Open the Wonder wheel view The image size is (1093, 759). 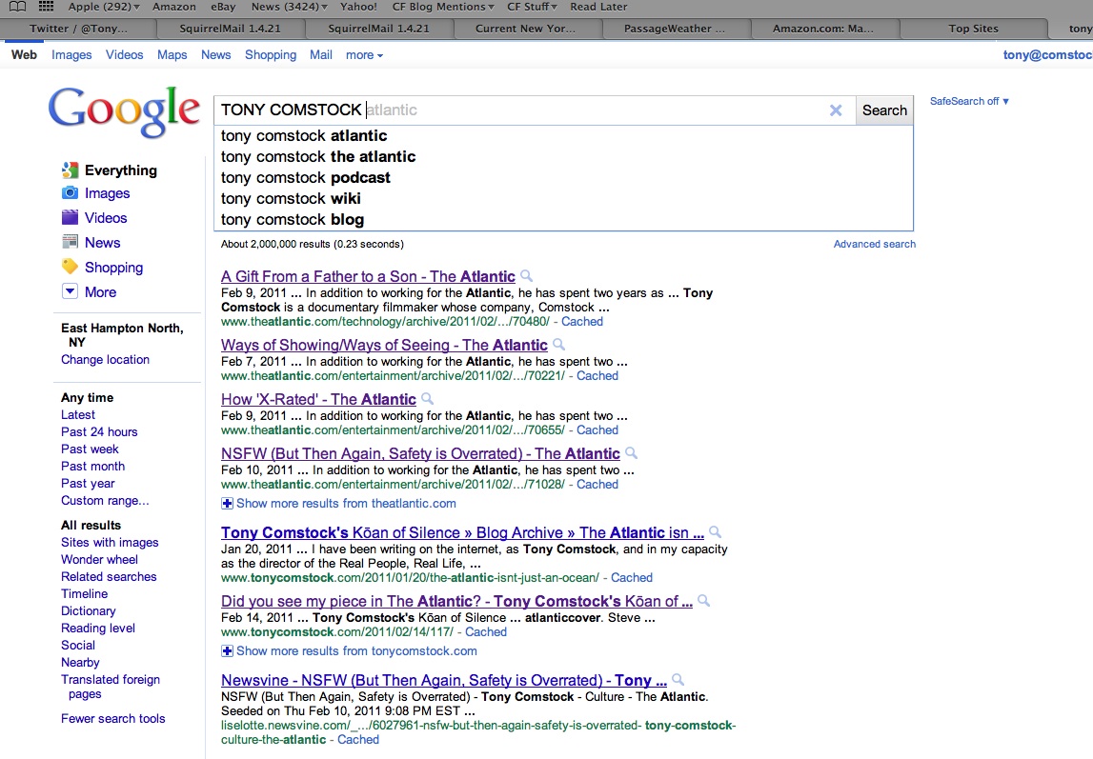coord(99,559)
